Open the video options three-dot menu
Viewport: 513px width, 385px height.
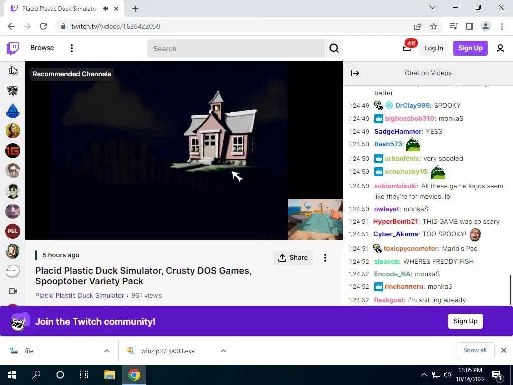325,258
